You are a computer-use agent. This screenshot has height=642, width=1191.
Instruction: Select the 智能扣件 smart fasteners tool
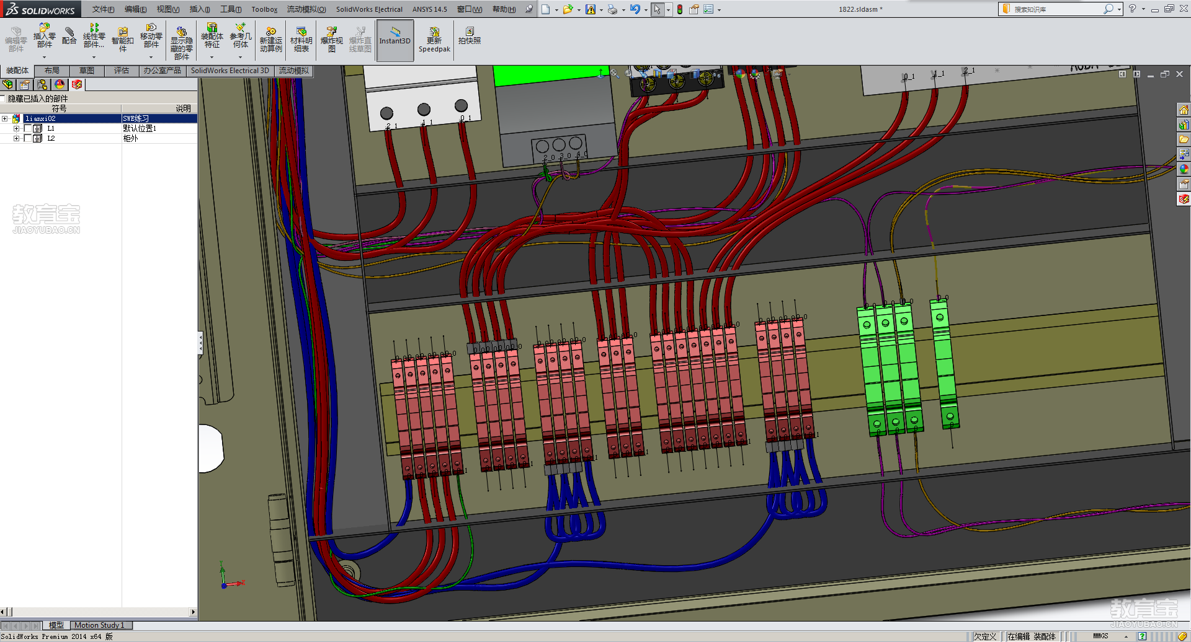coord(122,39)
